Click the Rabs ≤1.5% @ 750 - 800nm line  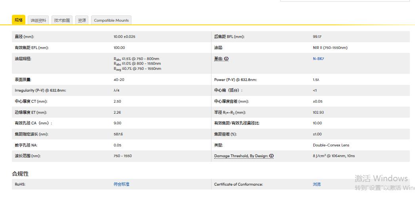(136, 59)
